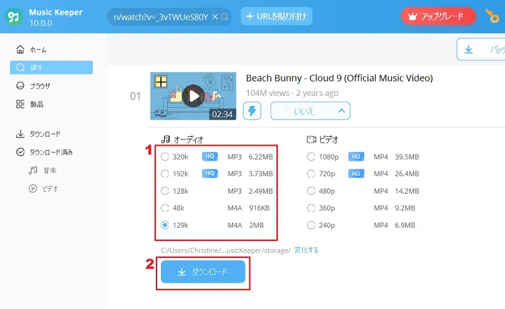Open 音楽 under downloaded items

(50, 171)
